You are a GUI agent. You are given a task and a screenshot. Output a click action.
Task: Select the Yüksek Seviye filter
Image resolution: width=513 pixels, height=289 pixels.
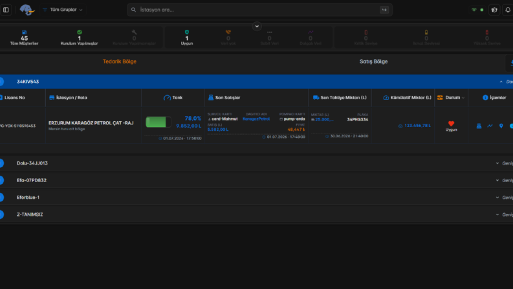click(x=487, y=38)
